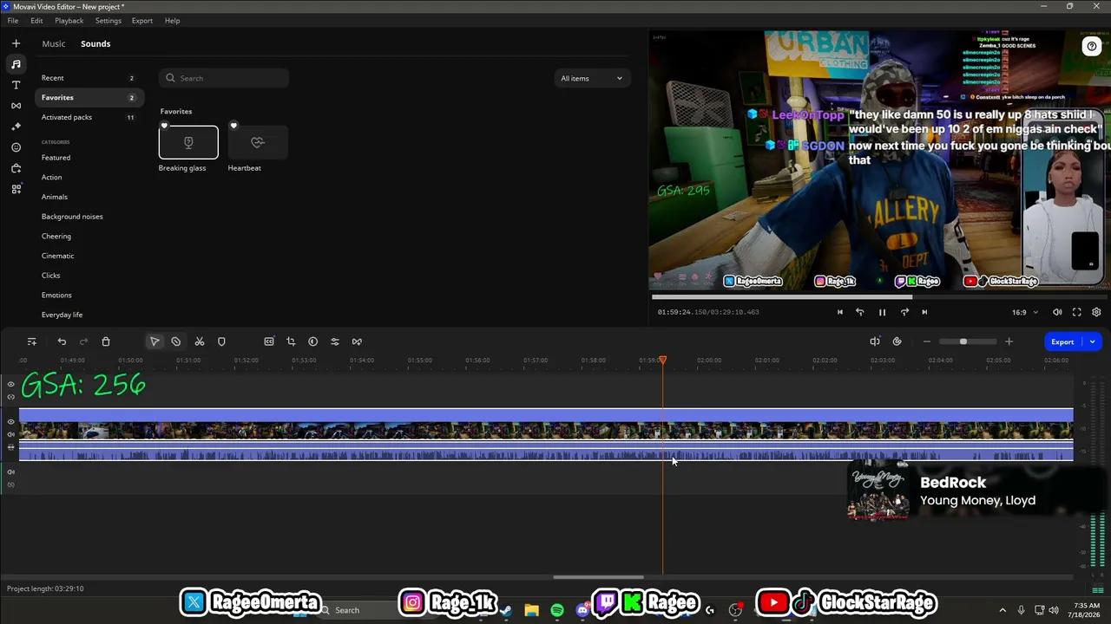Open the Transitions sidebar icon
1111x624 pixels.
click(x=16, y=106)
